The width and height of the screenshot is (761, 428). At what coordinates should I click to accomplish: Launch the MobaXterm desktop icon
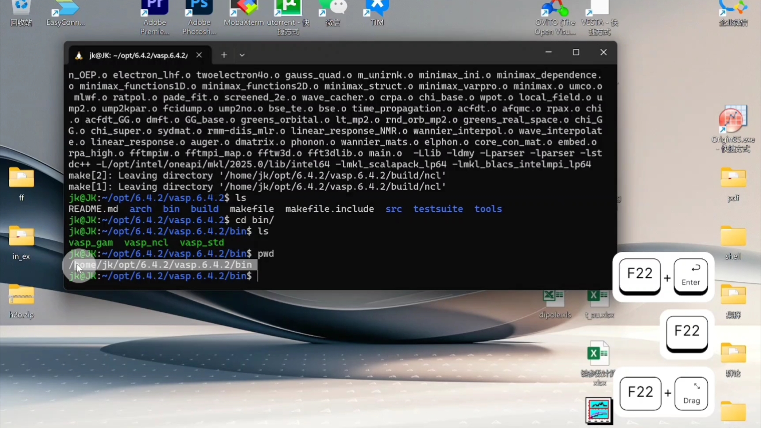click(x=243, y=12)
